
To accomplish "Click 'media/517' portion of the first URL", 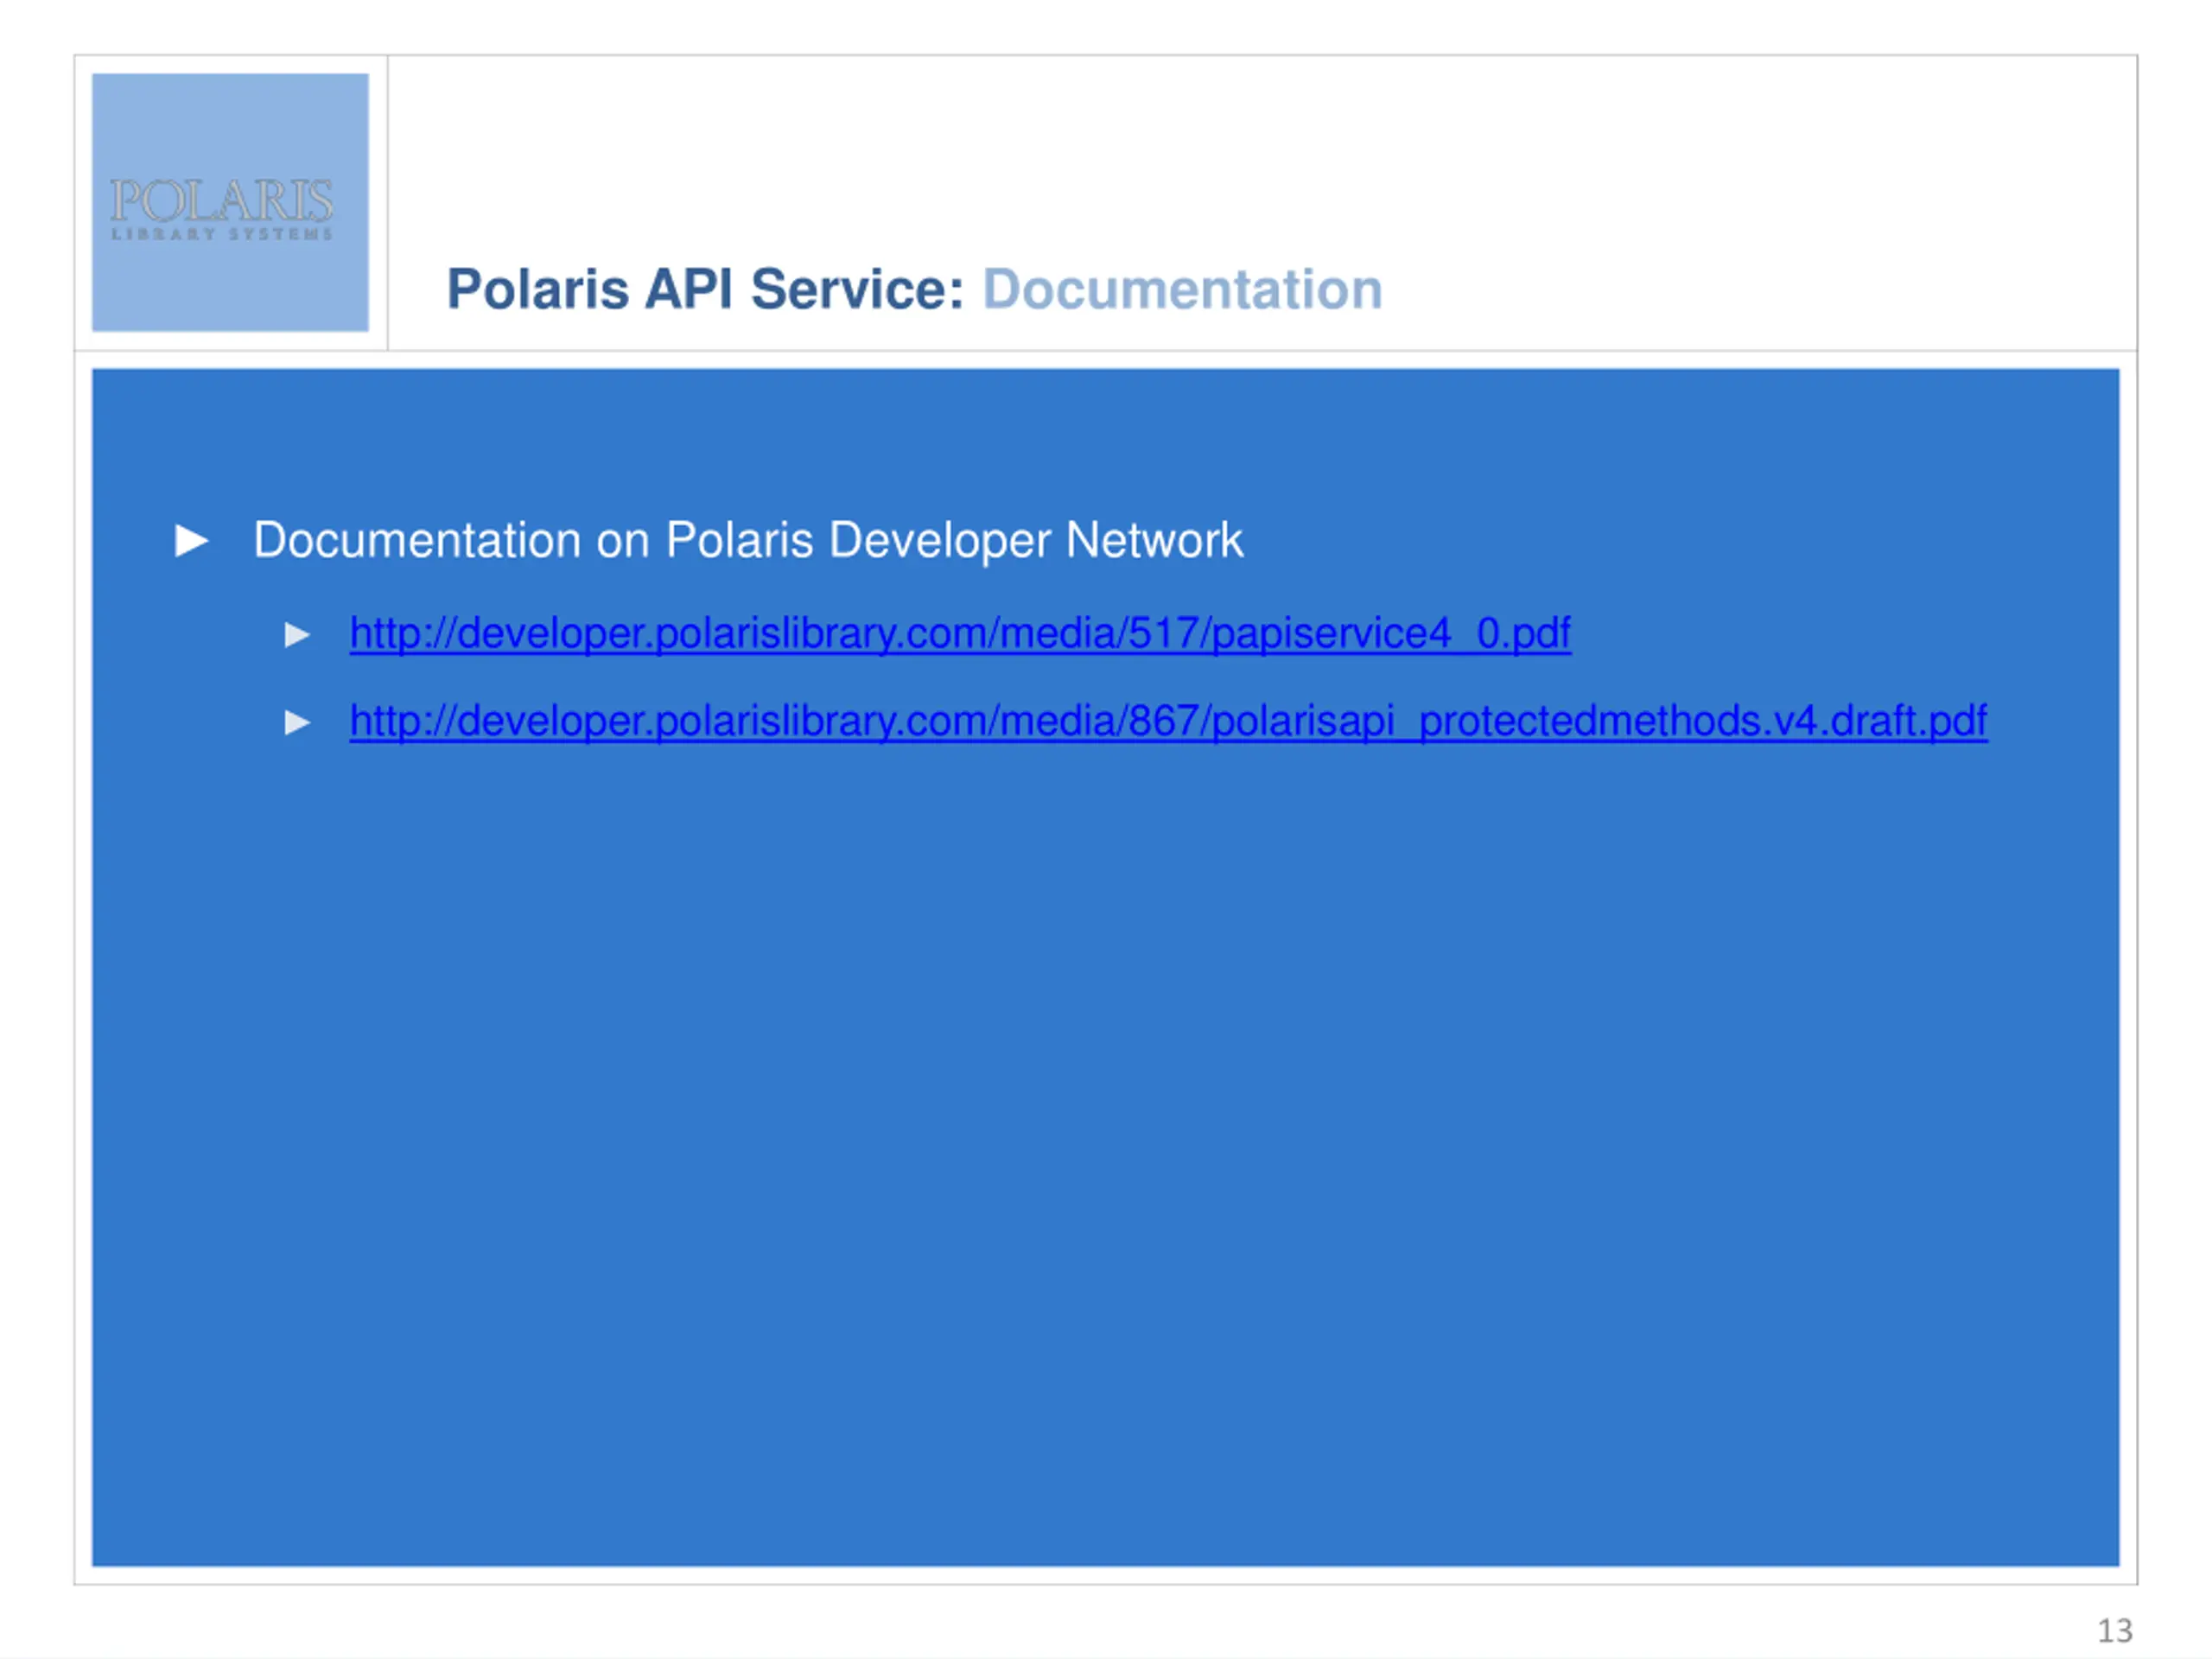I will 1098,633.
